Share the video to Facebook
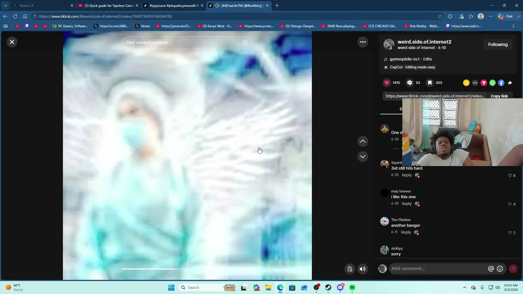The image size is (523, 294). tap(501, 83)
